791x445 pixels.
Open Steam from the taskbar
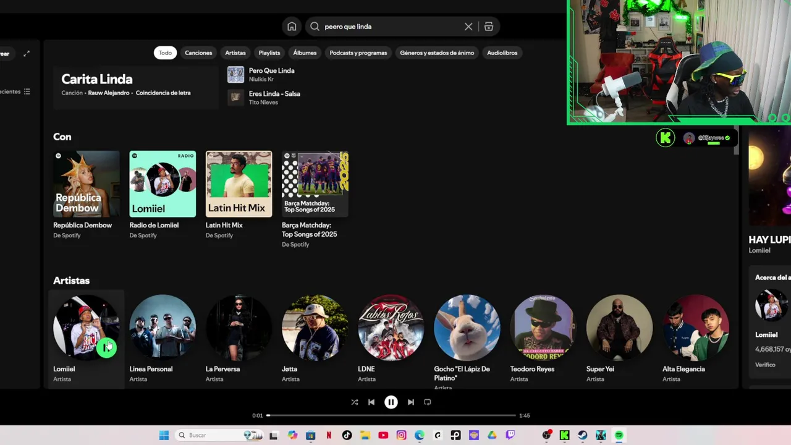pyautogui.click(x=583, y=435)
